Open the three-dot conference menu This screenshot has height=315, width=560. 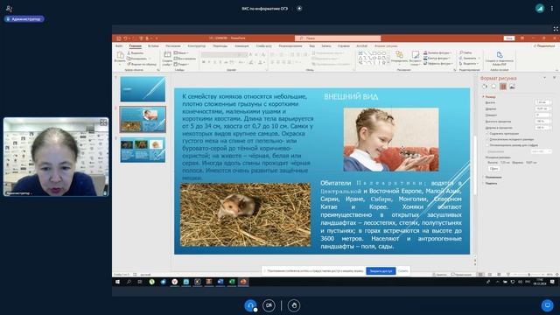(552, 8)
